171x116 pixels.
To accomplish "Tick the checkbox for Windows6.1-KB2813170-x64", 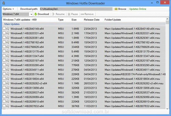I will pos(4,51).
